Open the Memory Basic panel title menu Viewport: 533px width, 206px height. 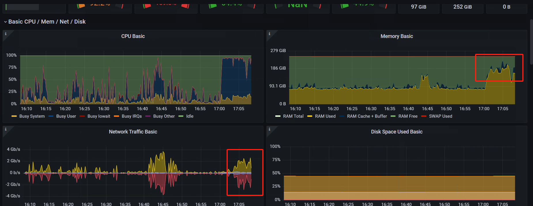[x=397, y=36]
